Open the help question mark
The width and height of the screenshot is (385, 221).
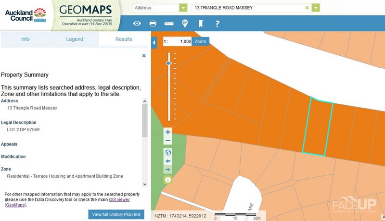coord(217,24)
